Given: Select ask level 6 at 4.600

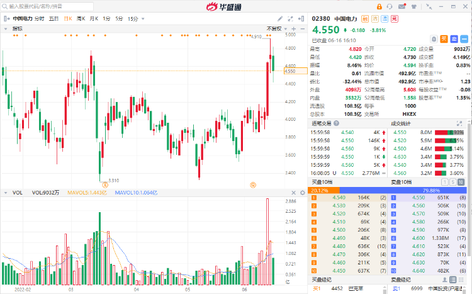Looking at the screenshot, I should coord(429,238).
